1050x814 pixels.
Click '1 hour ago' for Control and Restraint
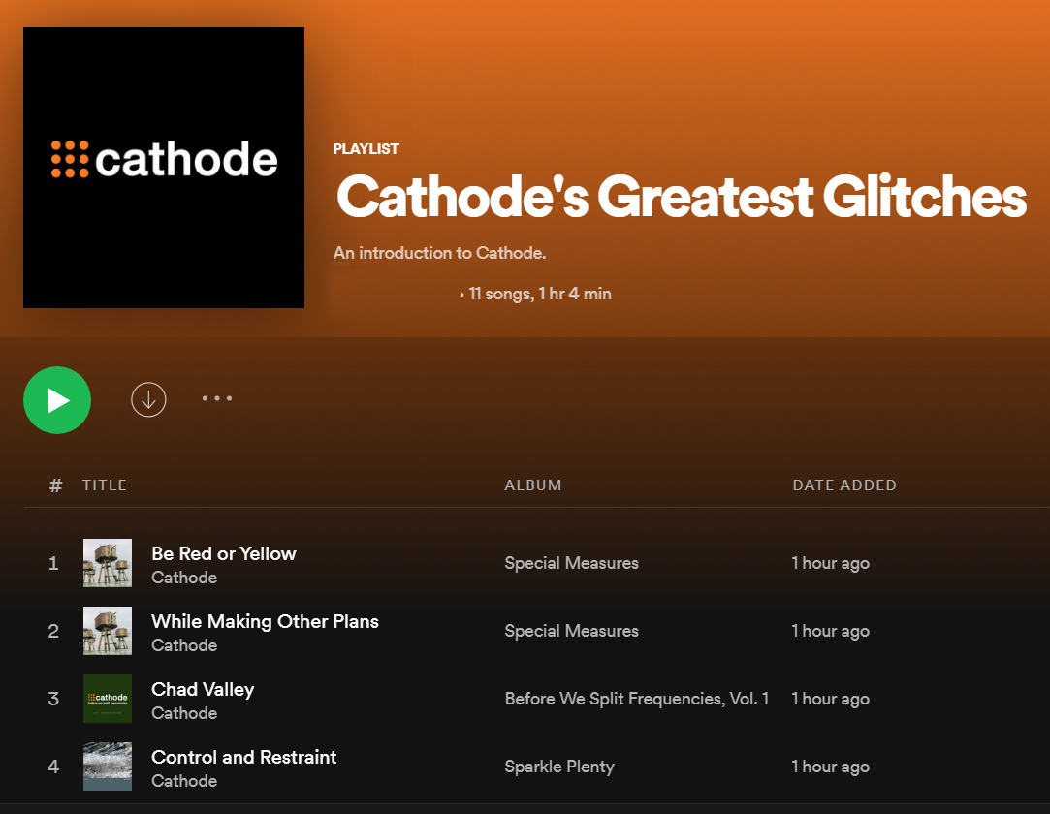click(x=830, y=767)
